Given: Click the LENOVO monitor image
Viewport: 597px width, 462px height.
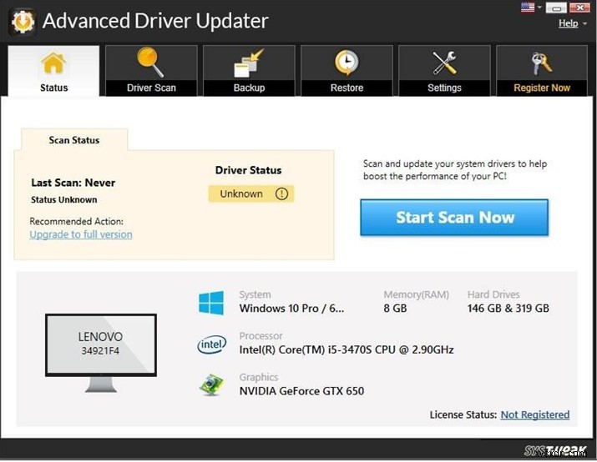Looking at the screenshot, I should [x=101, y=353].
